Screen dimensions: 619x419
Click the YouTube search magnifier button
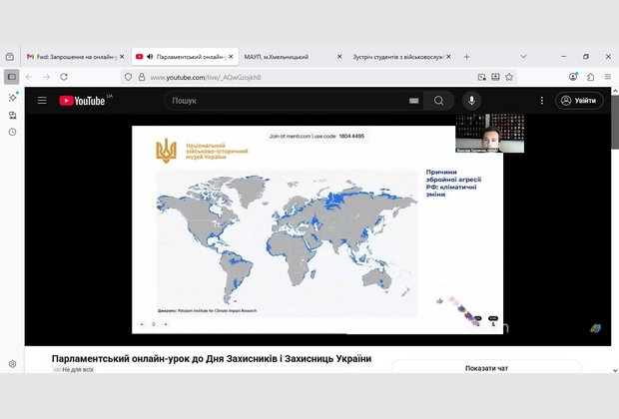[x=438, y=101]
